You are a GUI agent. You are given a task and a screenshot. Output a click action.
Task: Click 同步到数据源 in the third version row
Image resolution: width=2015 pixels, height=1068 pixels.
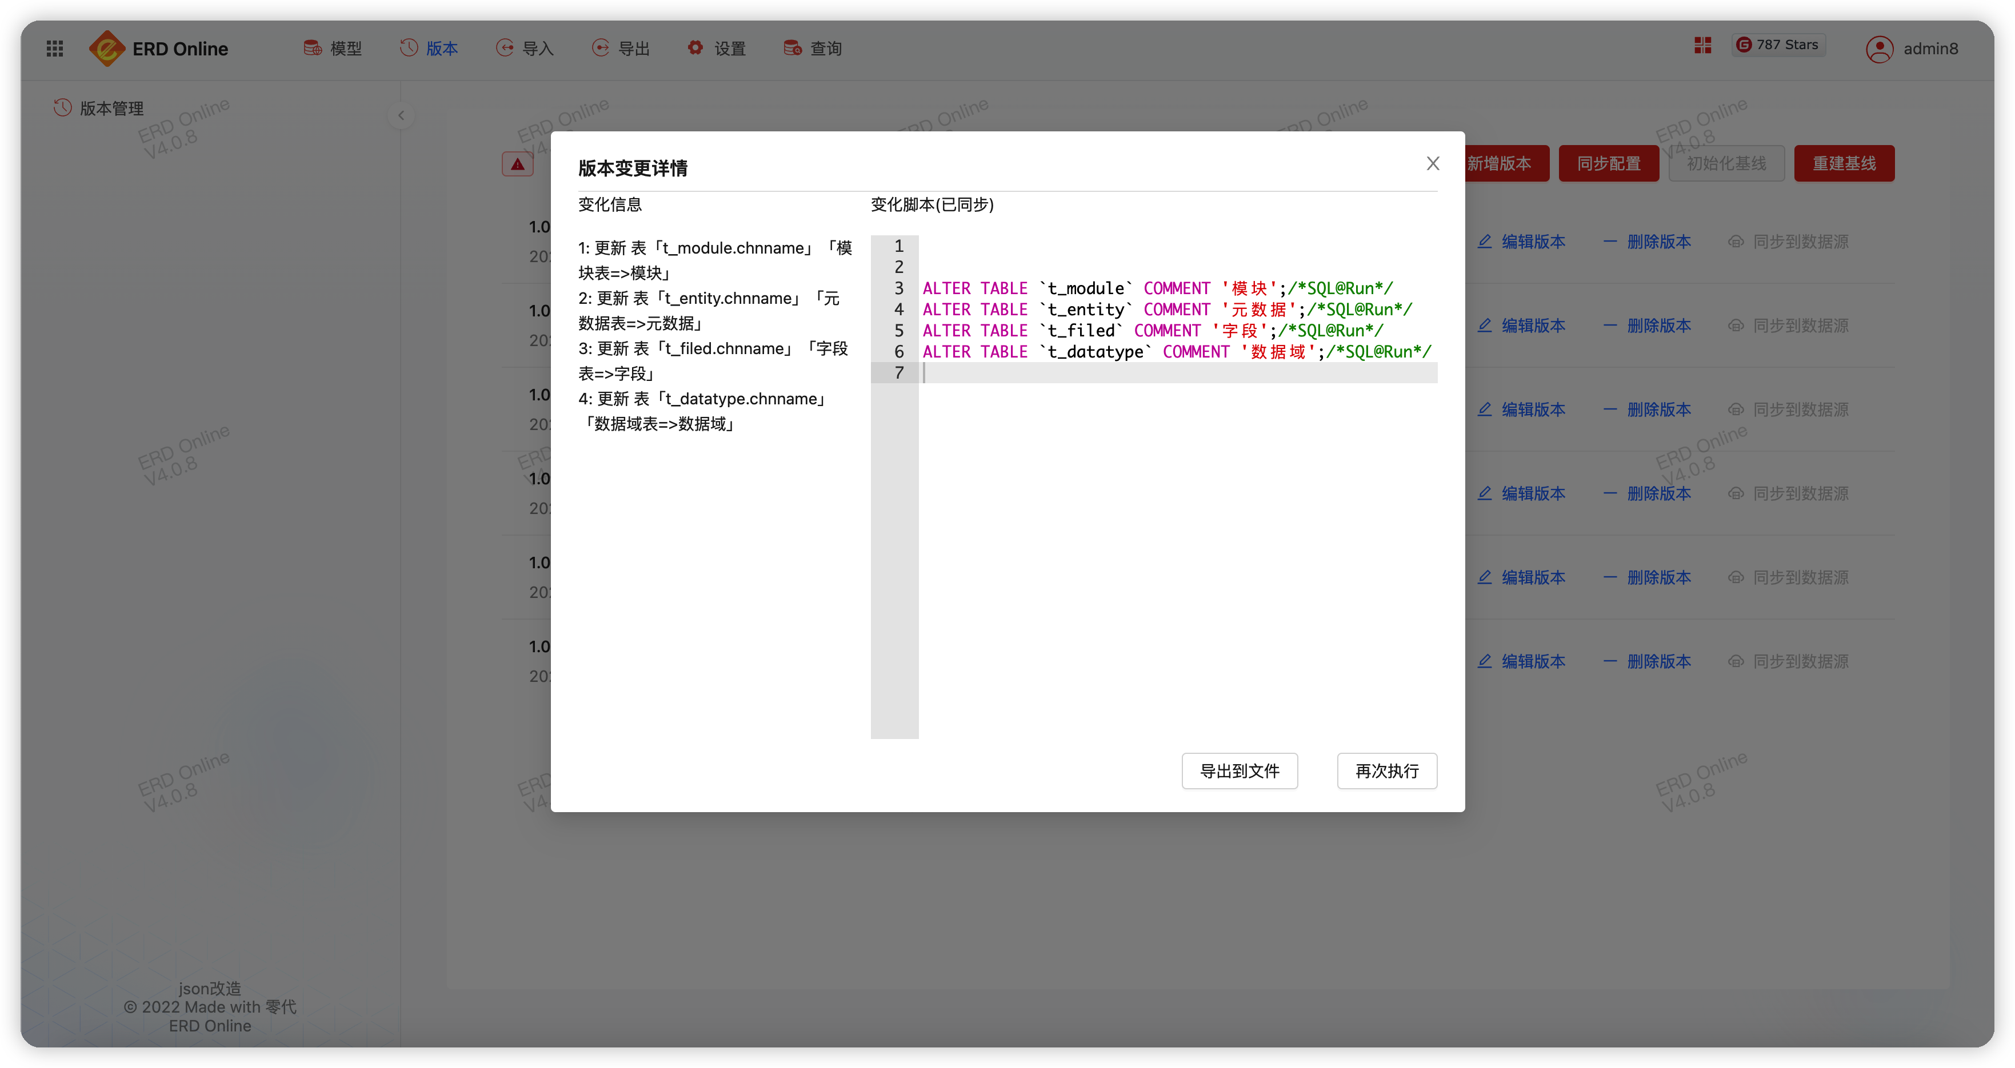1788,409
